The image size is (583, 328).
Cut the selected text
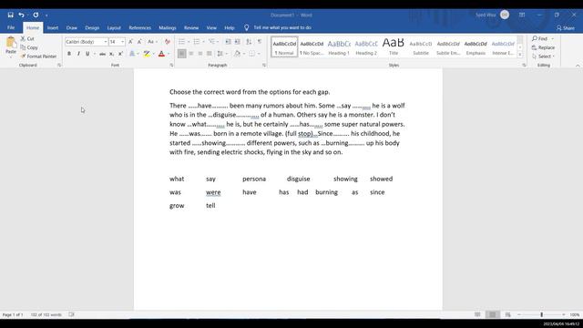(27, 38)
